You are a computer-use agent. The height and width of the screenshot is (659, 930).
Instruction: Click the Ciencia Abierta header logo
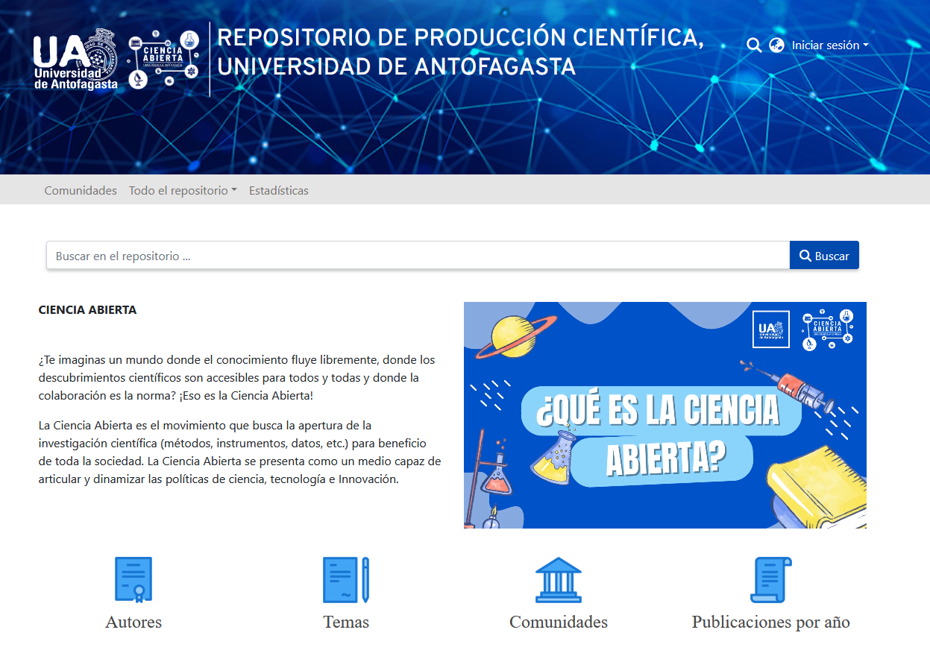[x=165, y=60]
